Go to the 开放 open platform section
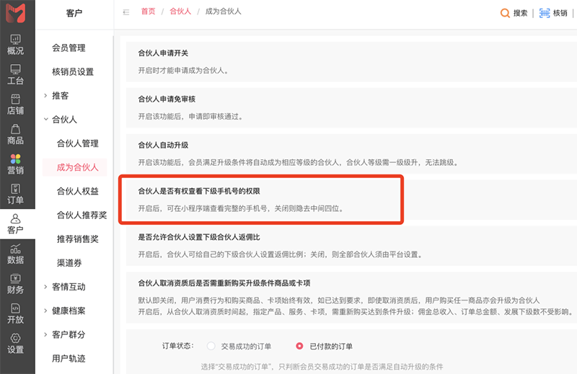 pos(15,313)
